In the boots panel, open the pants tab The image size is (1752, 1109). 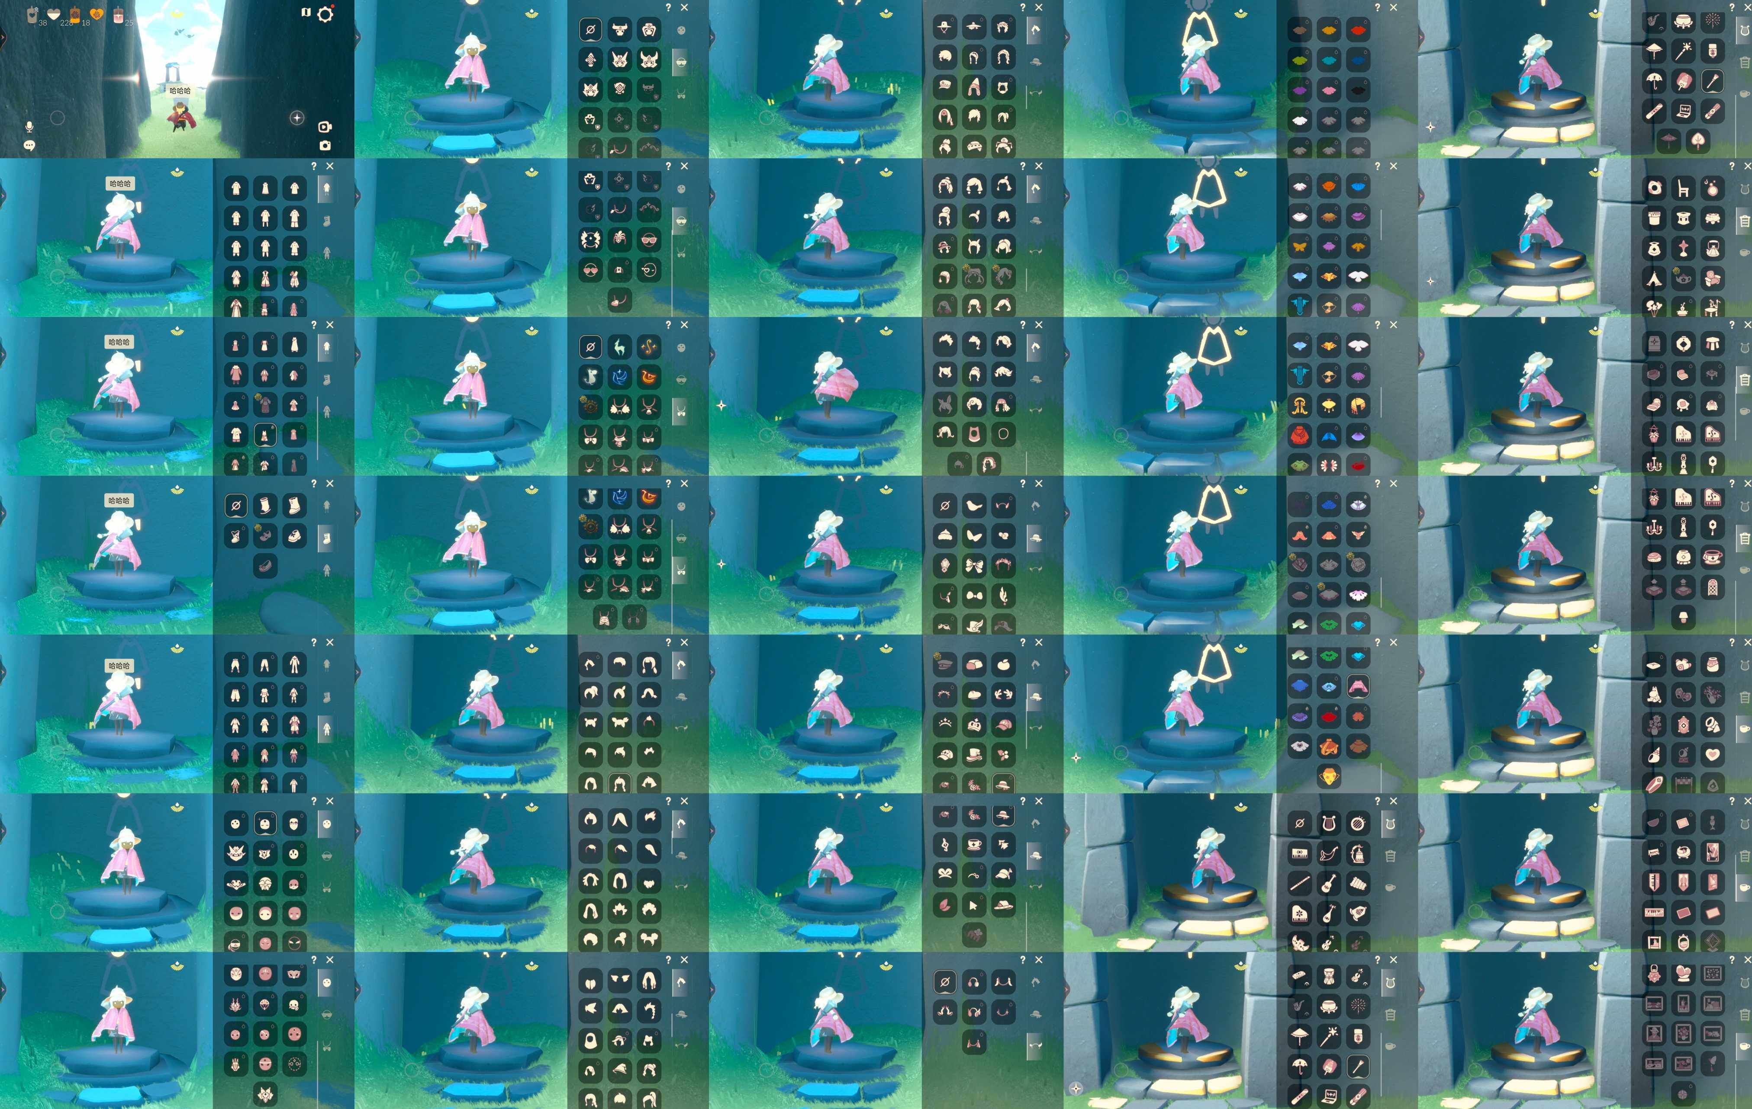tap(327, 570)
